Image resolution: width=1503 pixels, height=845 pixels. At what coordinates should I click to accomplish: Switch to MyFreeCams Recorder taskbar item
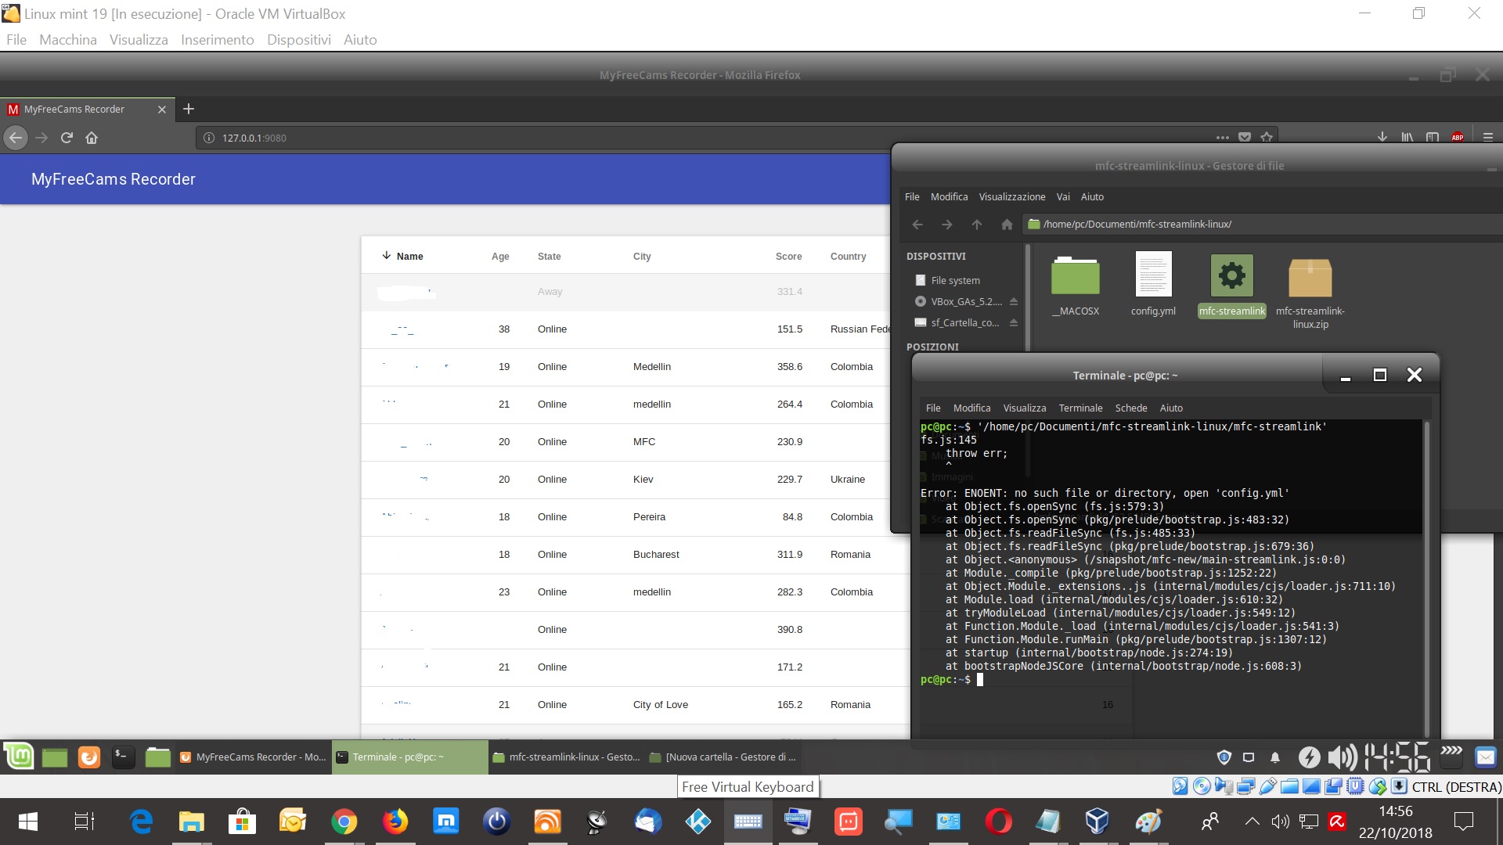tap(253, 757)
